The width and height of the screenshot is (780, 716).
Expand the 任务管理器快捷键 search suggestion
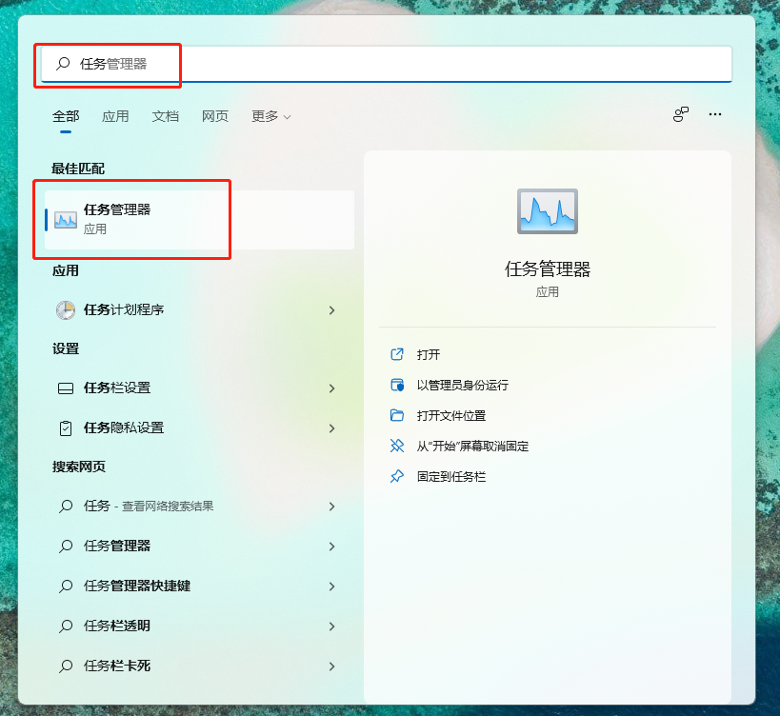[x=331, y=586]
